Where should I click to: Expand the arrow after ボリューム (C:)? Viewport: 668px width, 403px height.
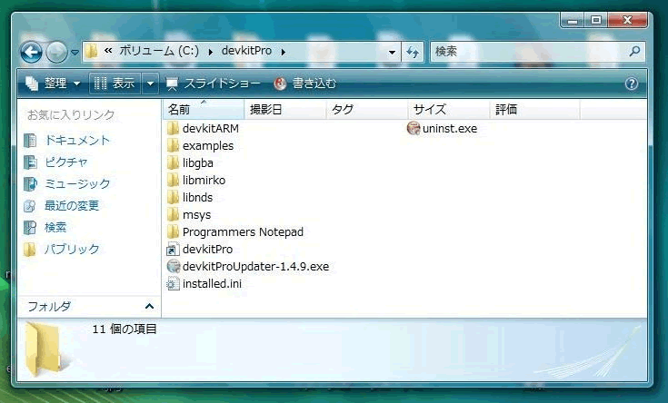(x=211, y=52)
